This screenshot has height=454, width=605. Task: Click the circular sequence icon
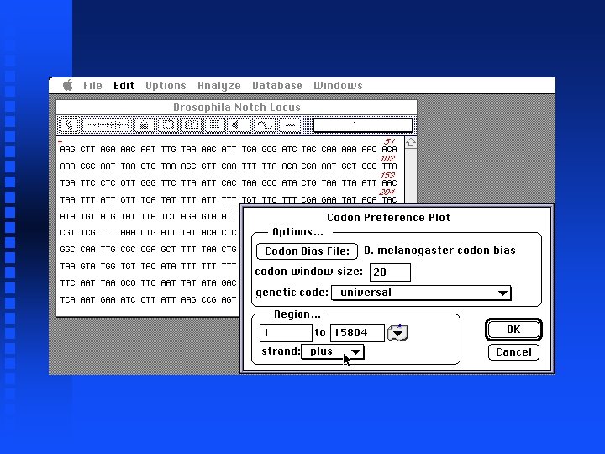pos(168,125)
